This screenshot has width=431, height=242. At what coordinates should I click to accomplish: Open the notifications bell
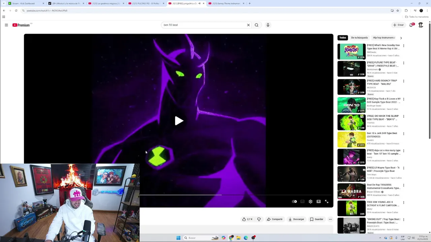click(x=411, y=25)
